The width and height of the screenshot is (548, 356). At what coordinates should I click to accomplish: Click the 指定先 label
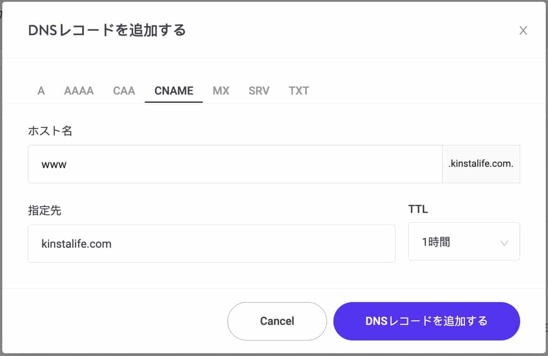coord(45,210)
